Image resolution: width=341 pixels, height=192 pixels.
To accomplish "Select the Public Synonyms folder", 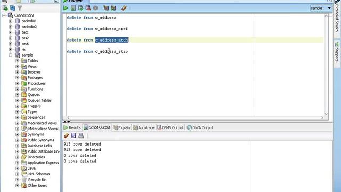I will 40,140.
